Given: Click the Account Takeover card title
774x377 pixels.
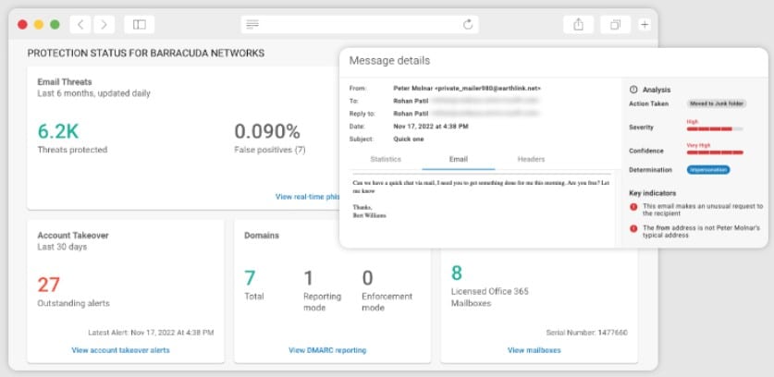Looking at the screenshot, I should 73,236.
